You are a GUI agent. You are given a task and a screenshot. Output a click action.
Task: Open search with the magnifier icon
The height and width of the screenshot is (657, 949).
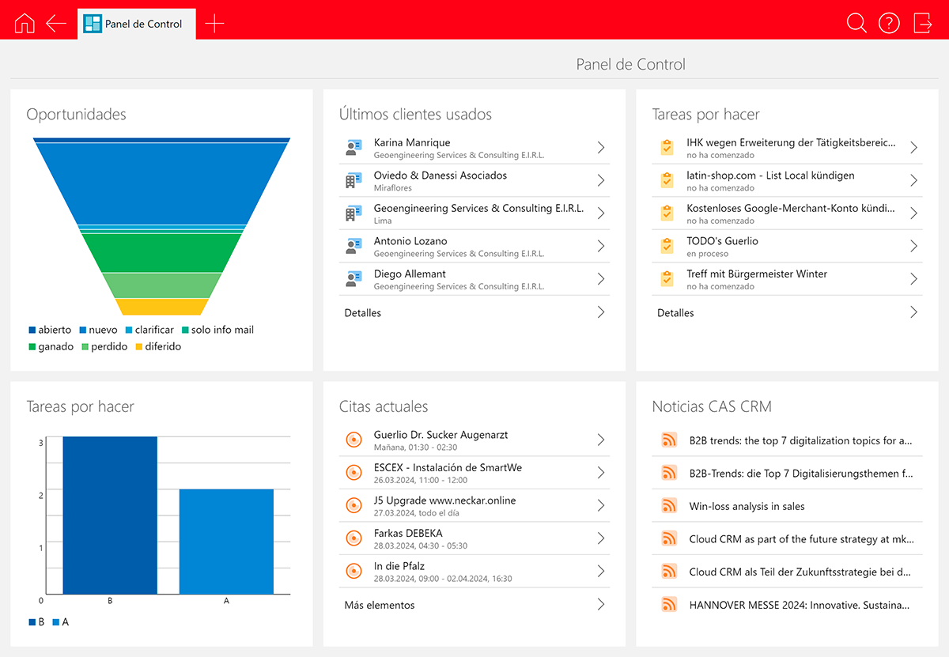coord(856,24)
